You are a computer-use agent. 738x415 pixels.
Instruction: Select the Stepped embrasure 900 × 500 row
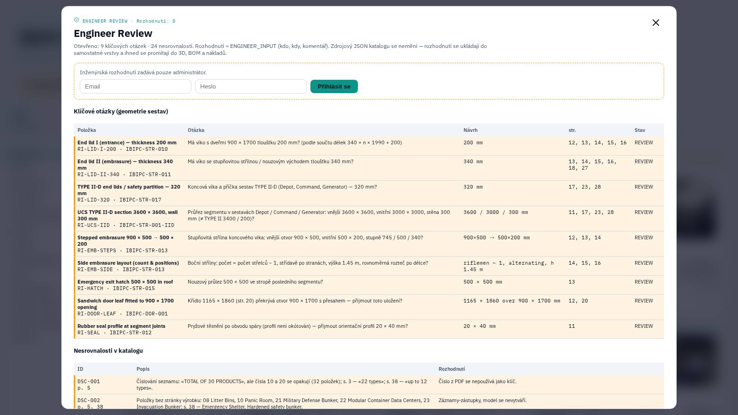[x=369, y=244]
